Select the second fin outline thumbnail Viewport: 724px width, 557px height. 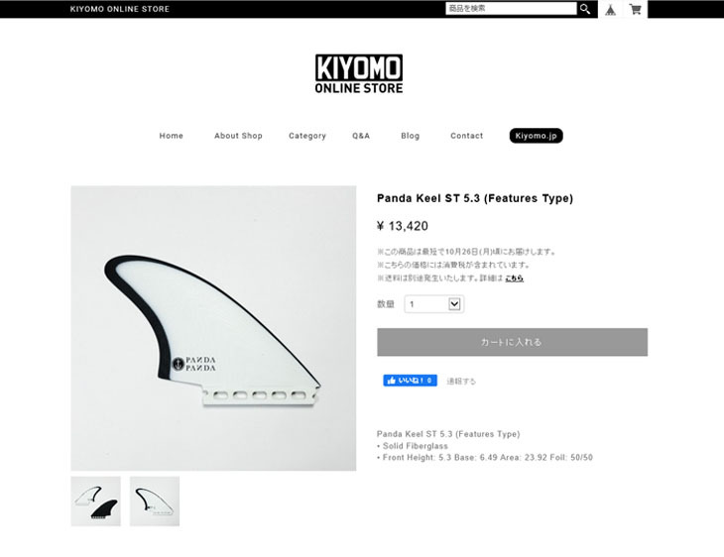[155, 501]
